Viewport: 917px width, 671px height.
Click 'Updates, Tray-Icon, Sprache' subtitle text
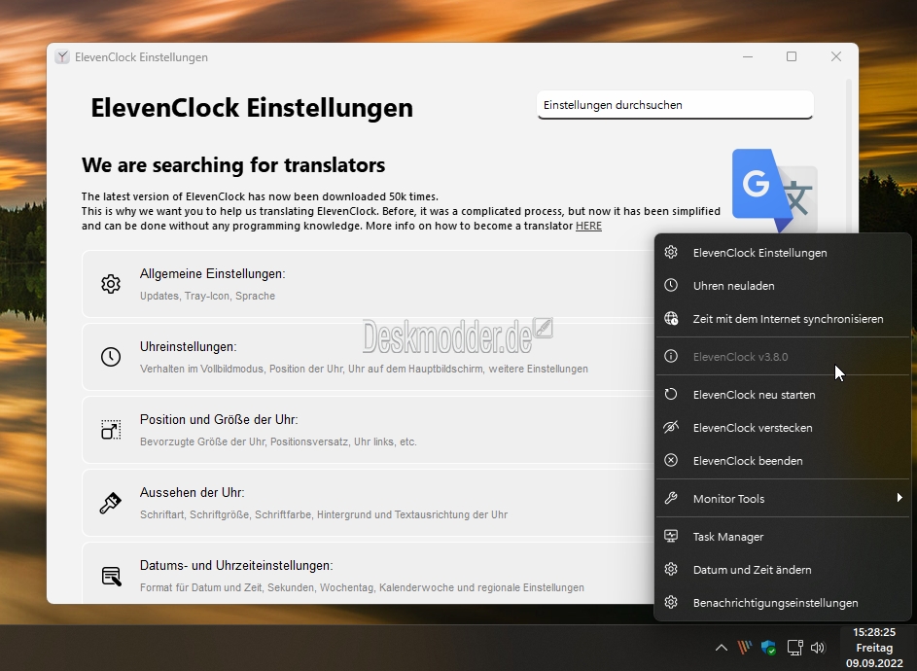click(x=207, y=296)
